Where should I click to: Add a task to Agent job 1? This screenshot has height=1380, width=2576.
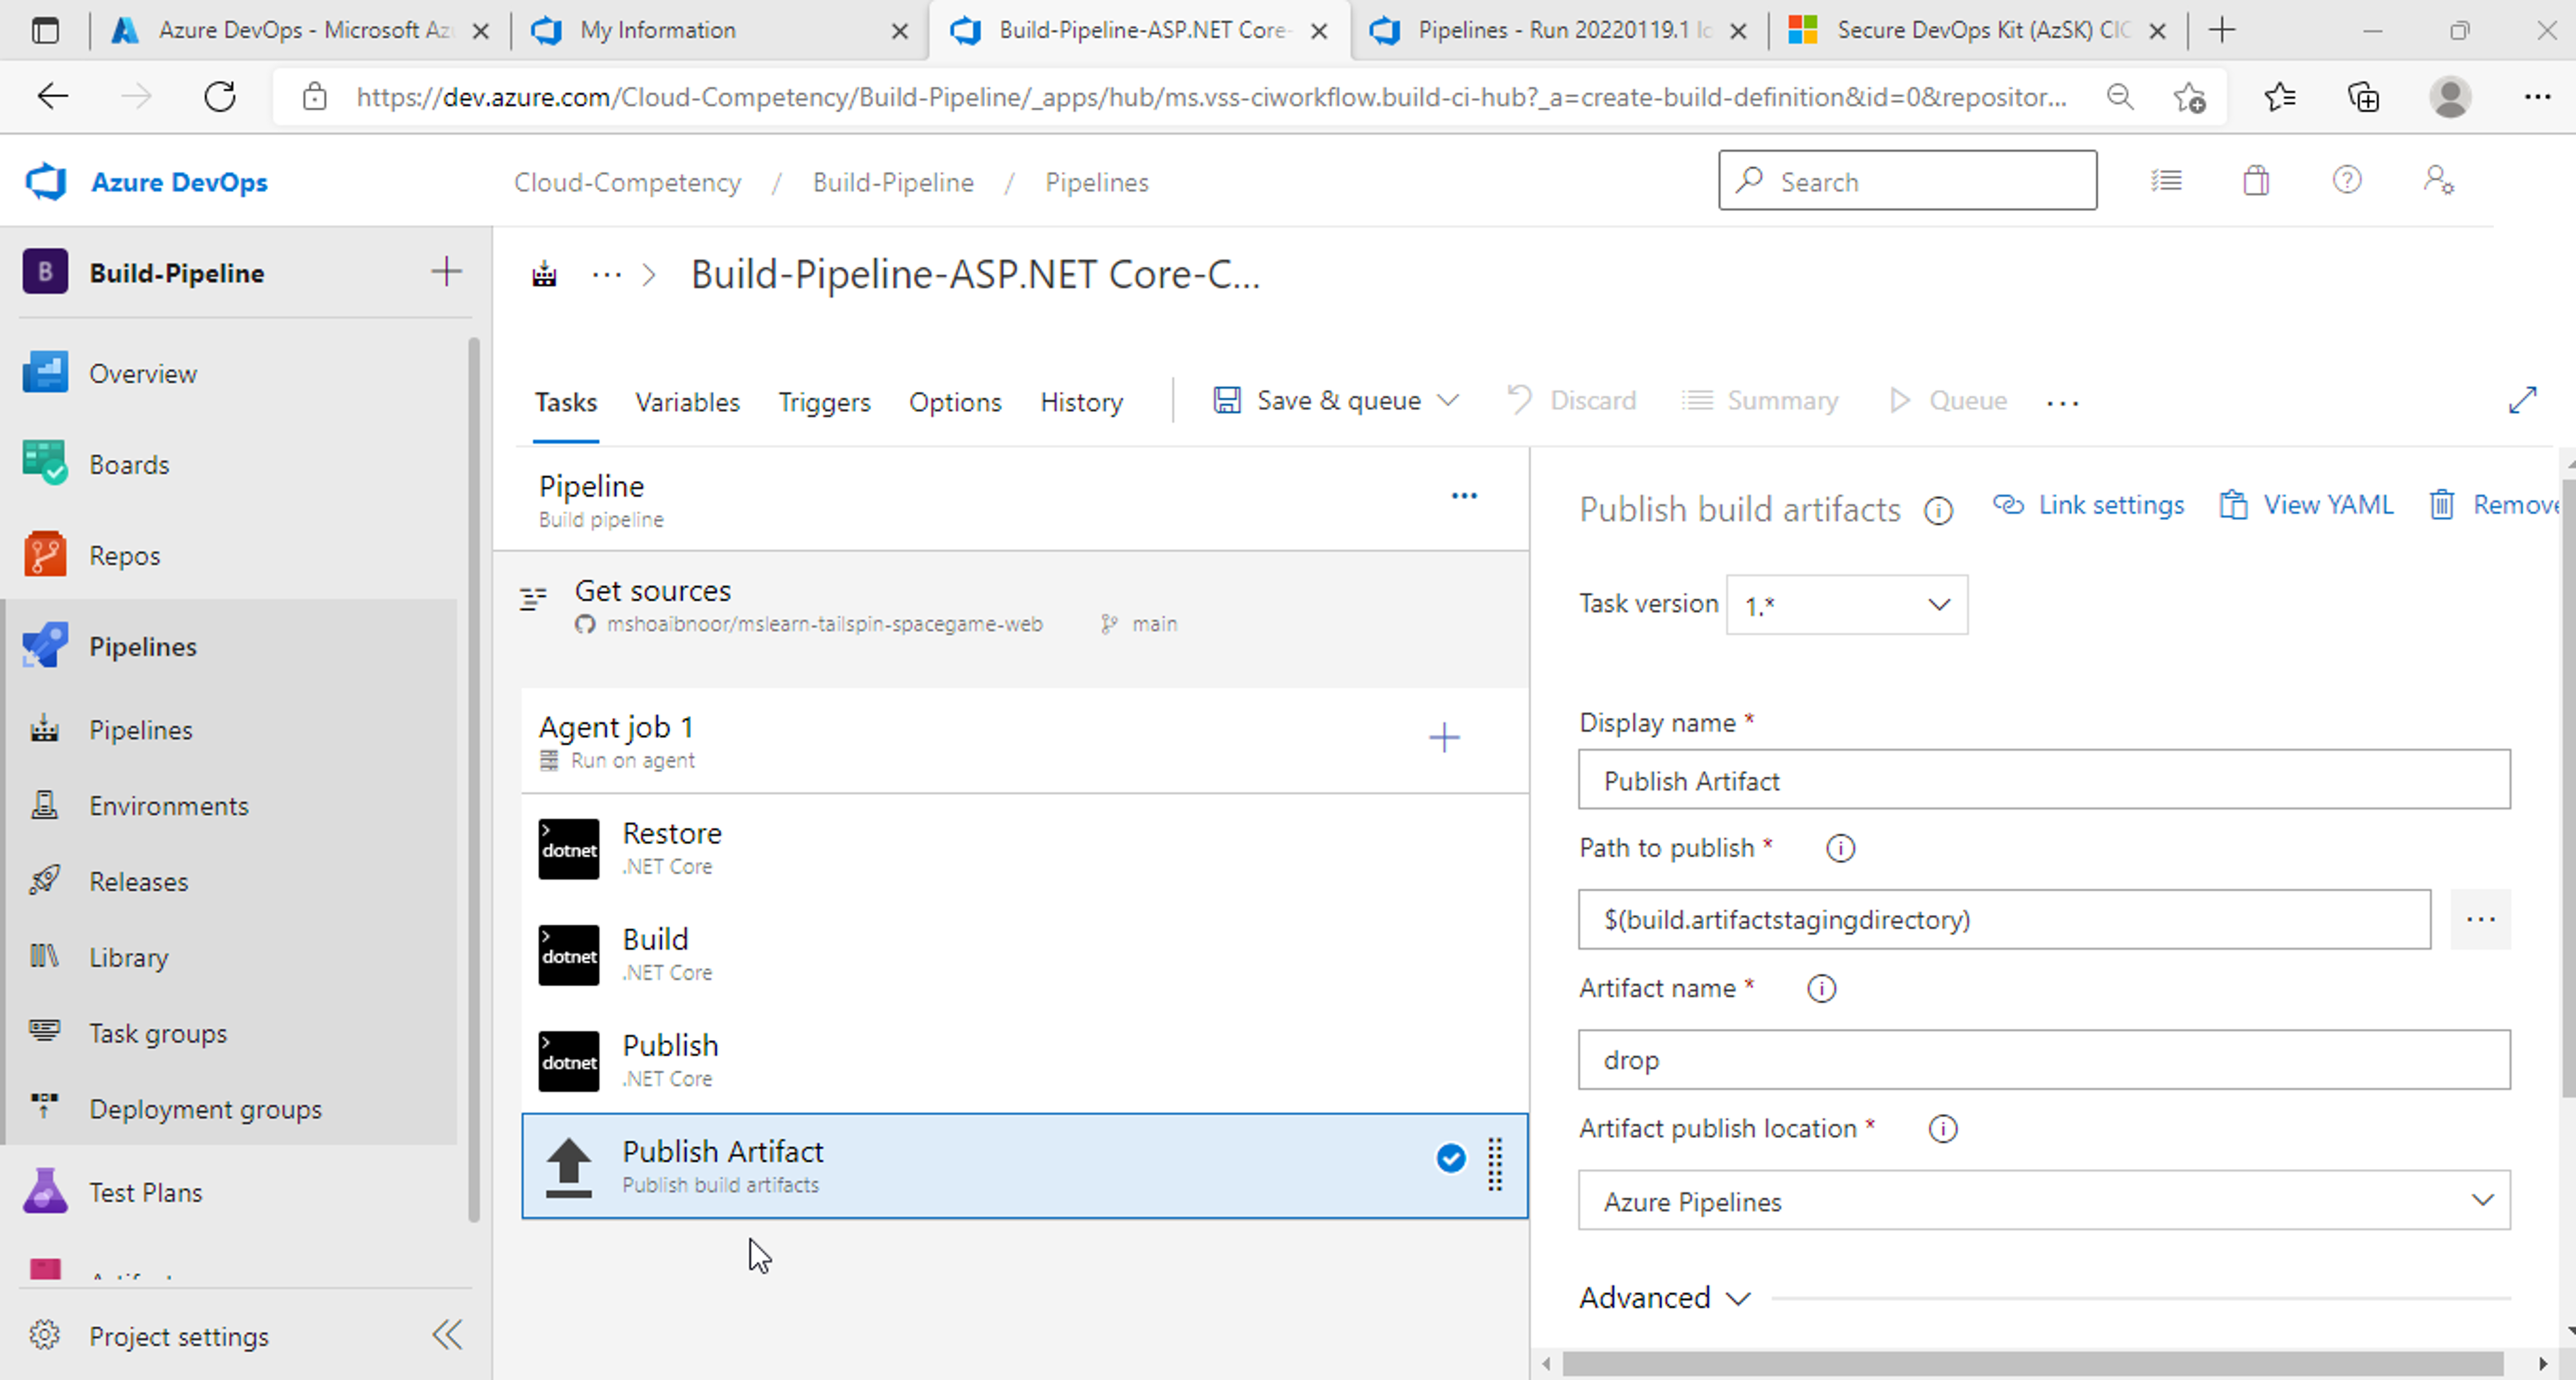point(1444,738)
